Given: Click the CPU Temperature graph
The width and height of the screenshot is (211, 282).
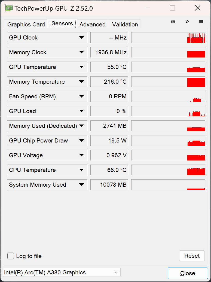Looking at the screenshot, I should point(168,170).
